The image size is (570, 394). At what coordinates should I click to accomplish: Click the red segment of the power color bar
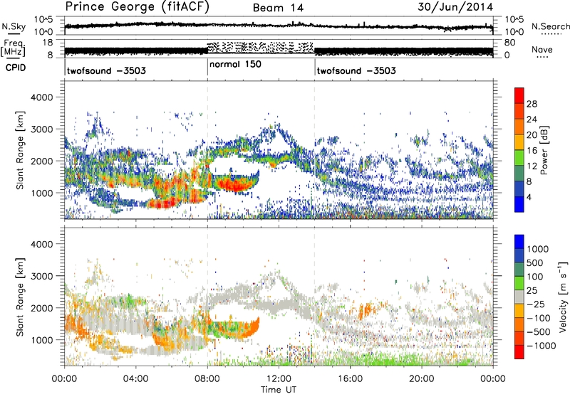coord(519,95)
